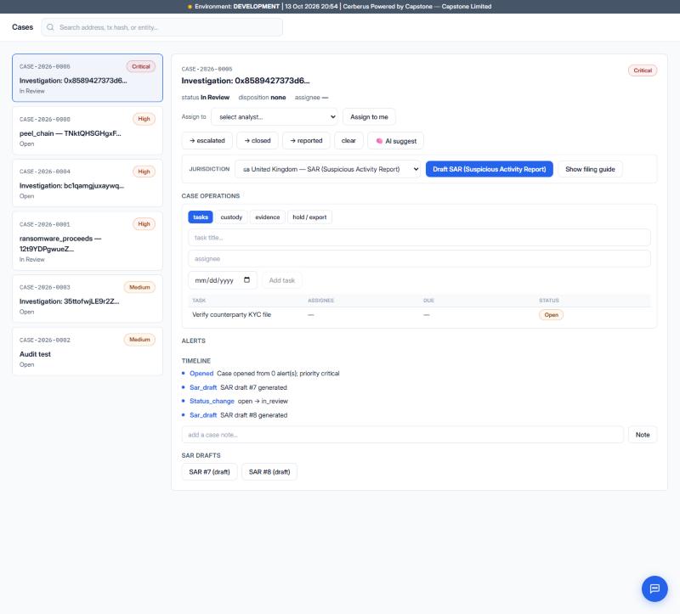The height and width of the screenshot is (614, 680).
Task: Click the TASK column header
Action: (x=199, y=301)
